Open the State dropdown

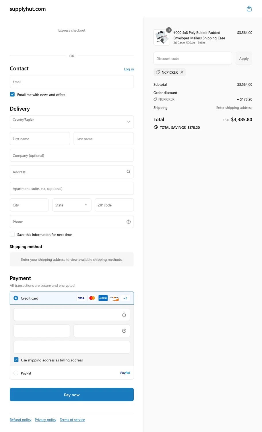(72, 205)
